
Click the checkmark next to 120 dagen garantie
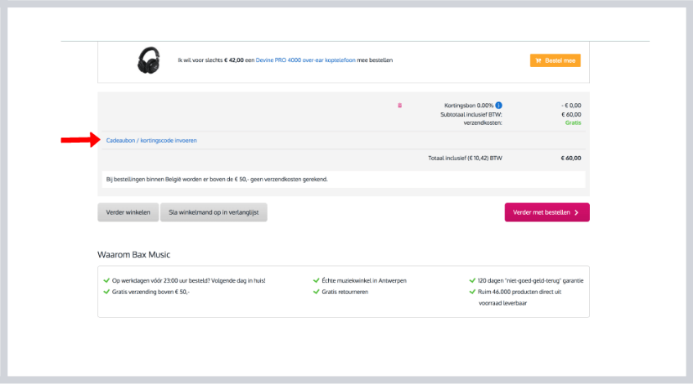tap(472, 280)
